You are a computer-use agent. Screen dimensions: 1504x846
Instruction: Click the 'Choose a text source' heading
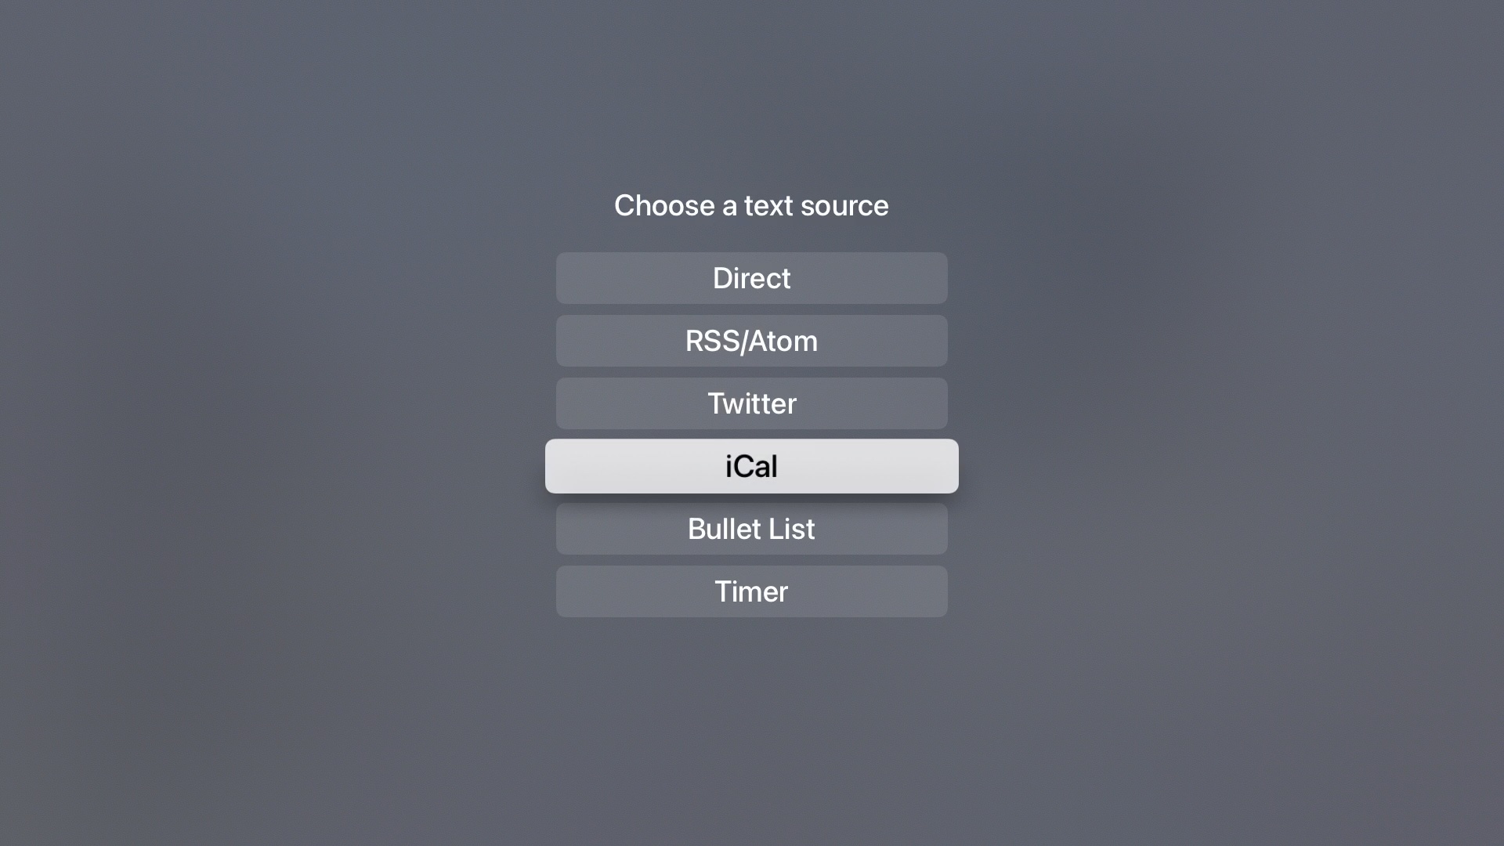tap(751, 205)
